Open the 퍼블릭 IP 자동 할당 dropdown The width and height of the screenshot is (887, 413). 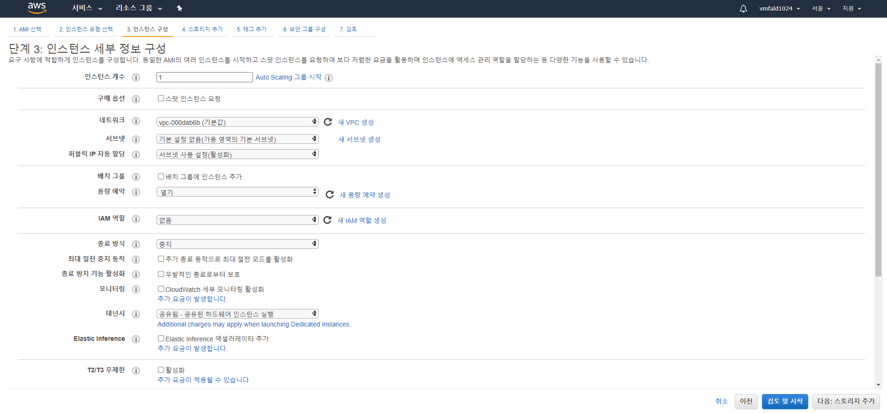click(238, 154)
